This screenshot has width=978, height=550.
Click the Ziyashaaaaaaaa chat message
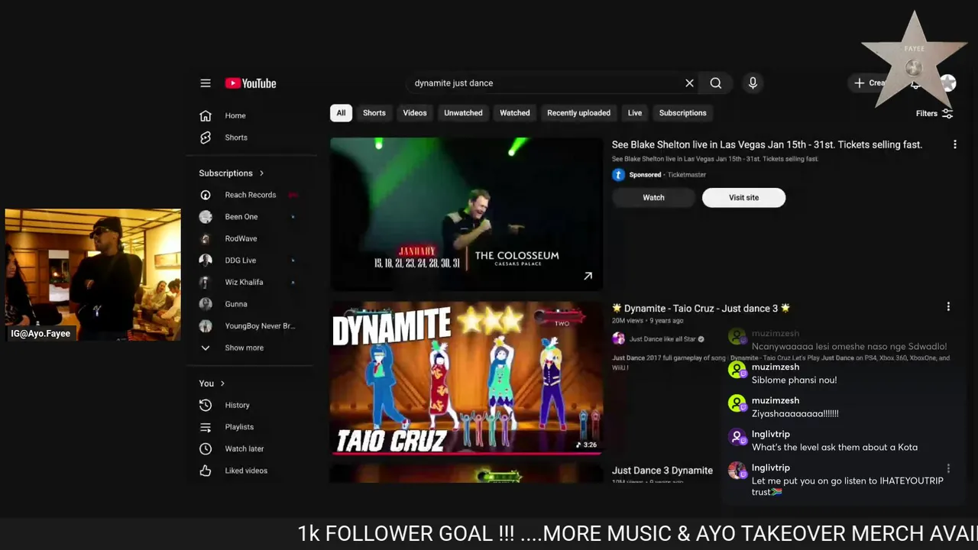pos(795,414)
